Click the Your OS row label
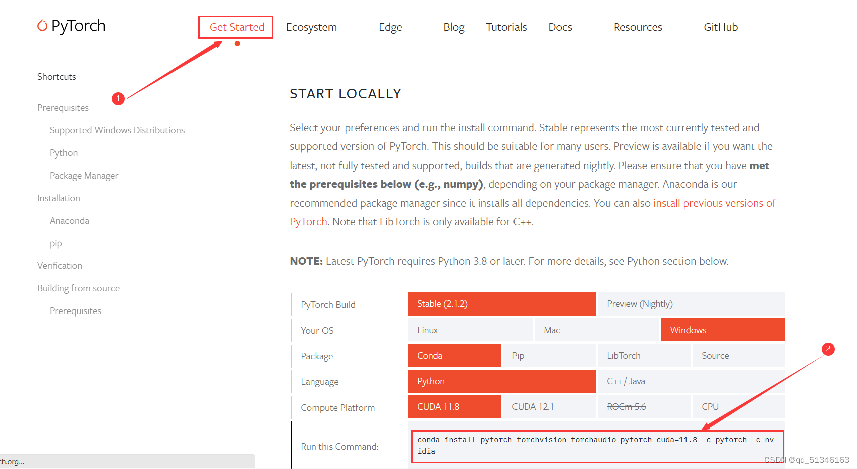857x469 pixels. click(317, 331)
